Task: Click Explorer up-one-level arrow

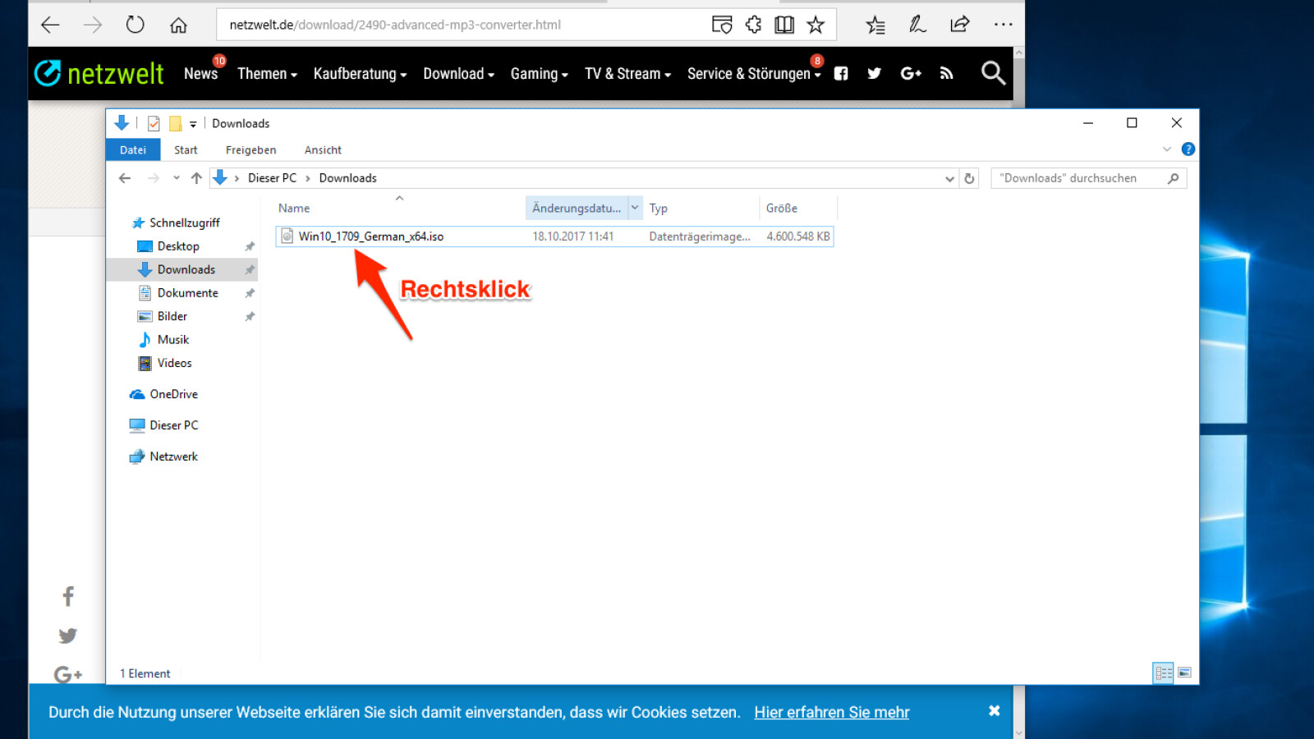Action: tap(196, 178)
